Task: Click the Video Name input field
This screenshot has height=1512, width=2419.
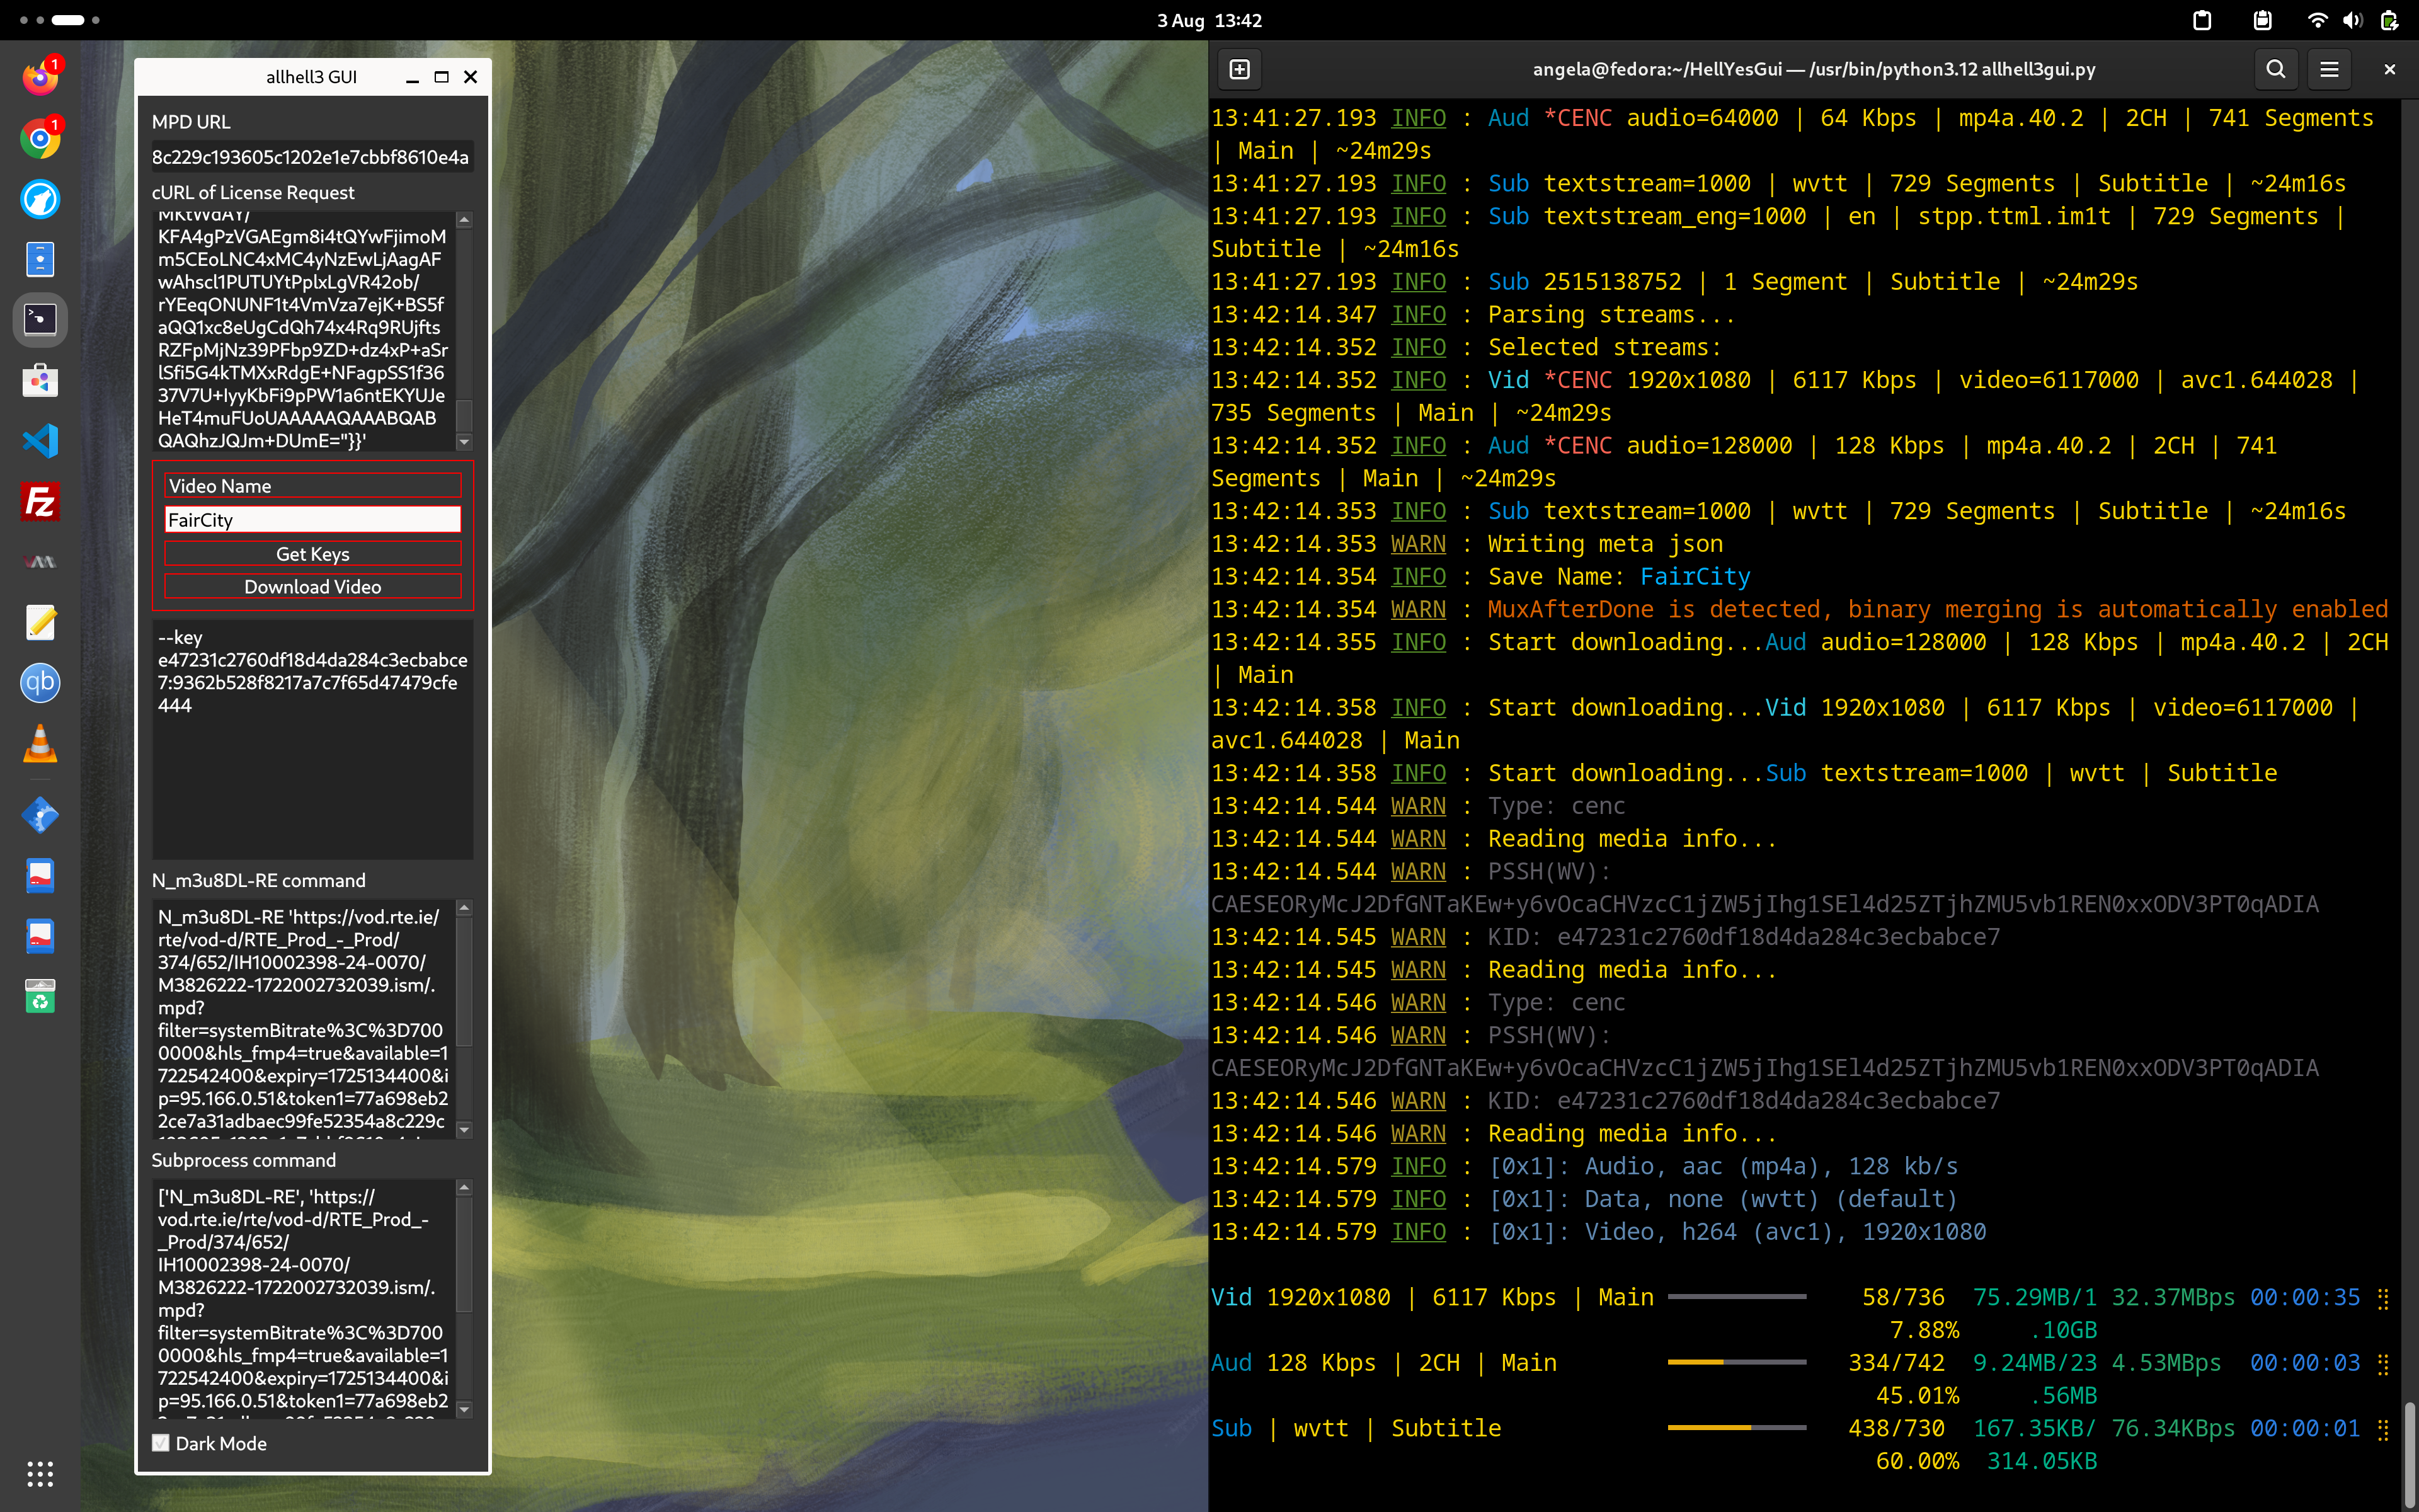Action: [x=312, y=520]
